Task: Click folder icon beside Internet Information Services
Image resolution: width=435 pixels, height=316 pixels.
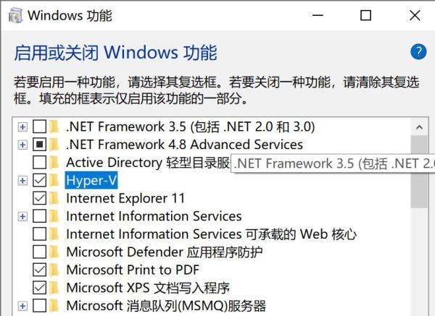Action: 54,216
